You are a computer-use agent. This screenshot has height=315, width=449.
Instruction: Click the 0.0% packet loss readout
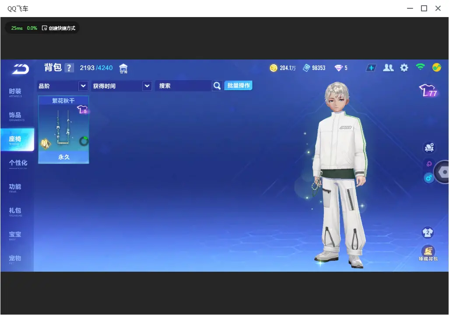click(32, 28)
